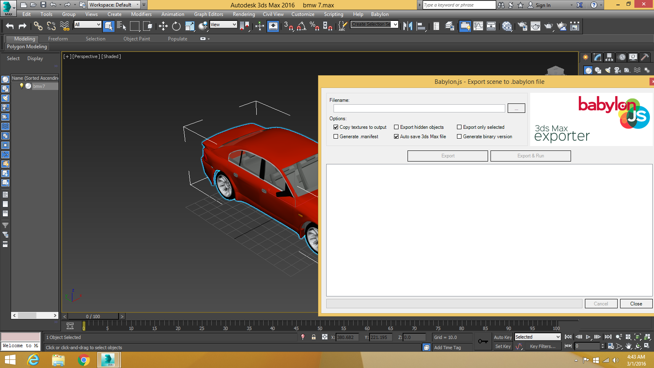654x368 pixels.
Task: Toggle Auto save 3ds Max file checkbox
Action: [x=396, y=137]
